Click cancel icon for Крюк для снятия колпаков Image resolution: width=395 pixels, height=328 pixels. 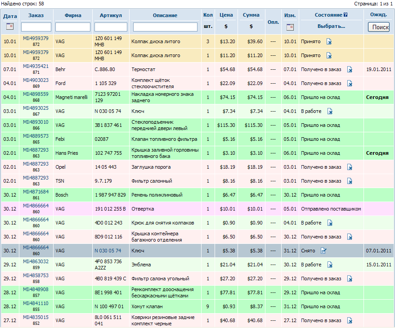(x=330, y=223)
